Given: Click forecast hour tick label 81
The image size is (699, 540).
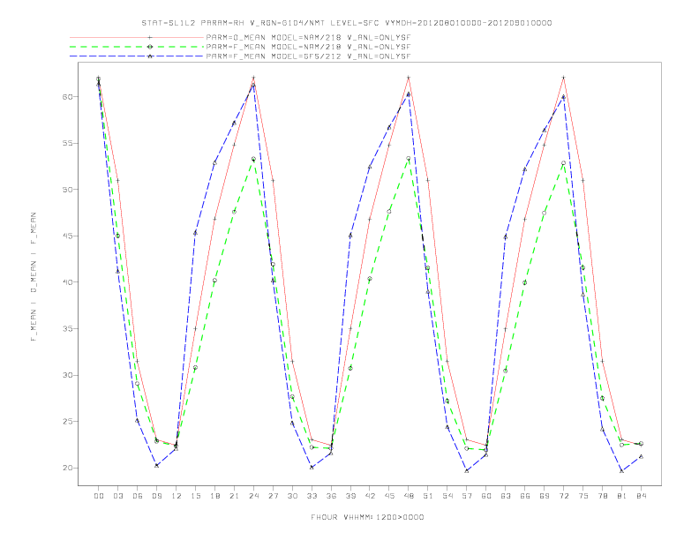Looking at the screenshot, I should 622,496.
